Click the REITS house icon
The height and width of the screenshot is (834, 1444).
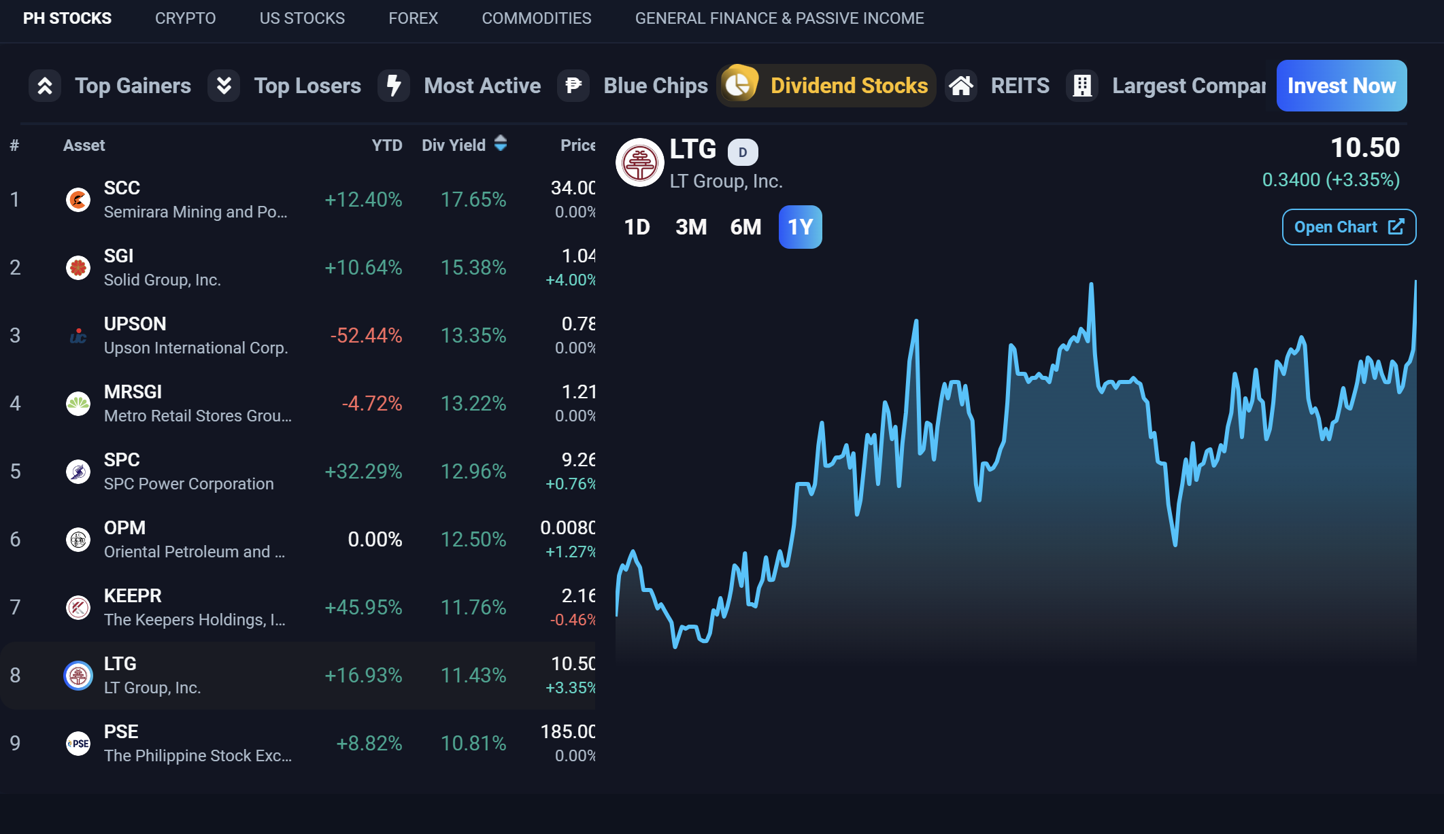pos(961,86)
